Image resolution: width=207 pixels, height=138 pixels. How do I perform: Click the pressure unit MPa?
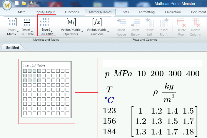point(123,74)
